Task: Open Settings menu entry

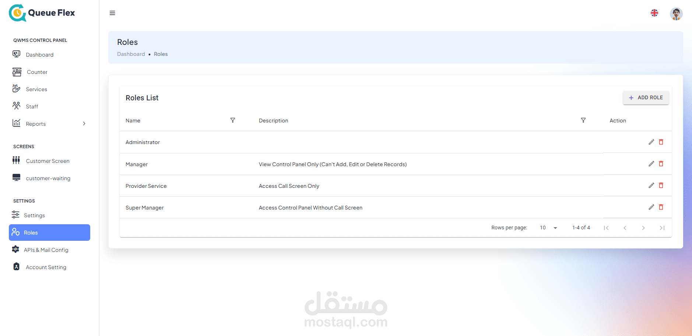Action: 34,215
